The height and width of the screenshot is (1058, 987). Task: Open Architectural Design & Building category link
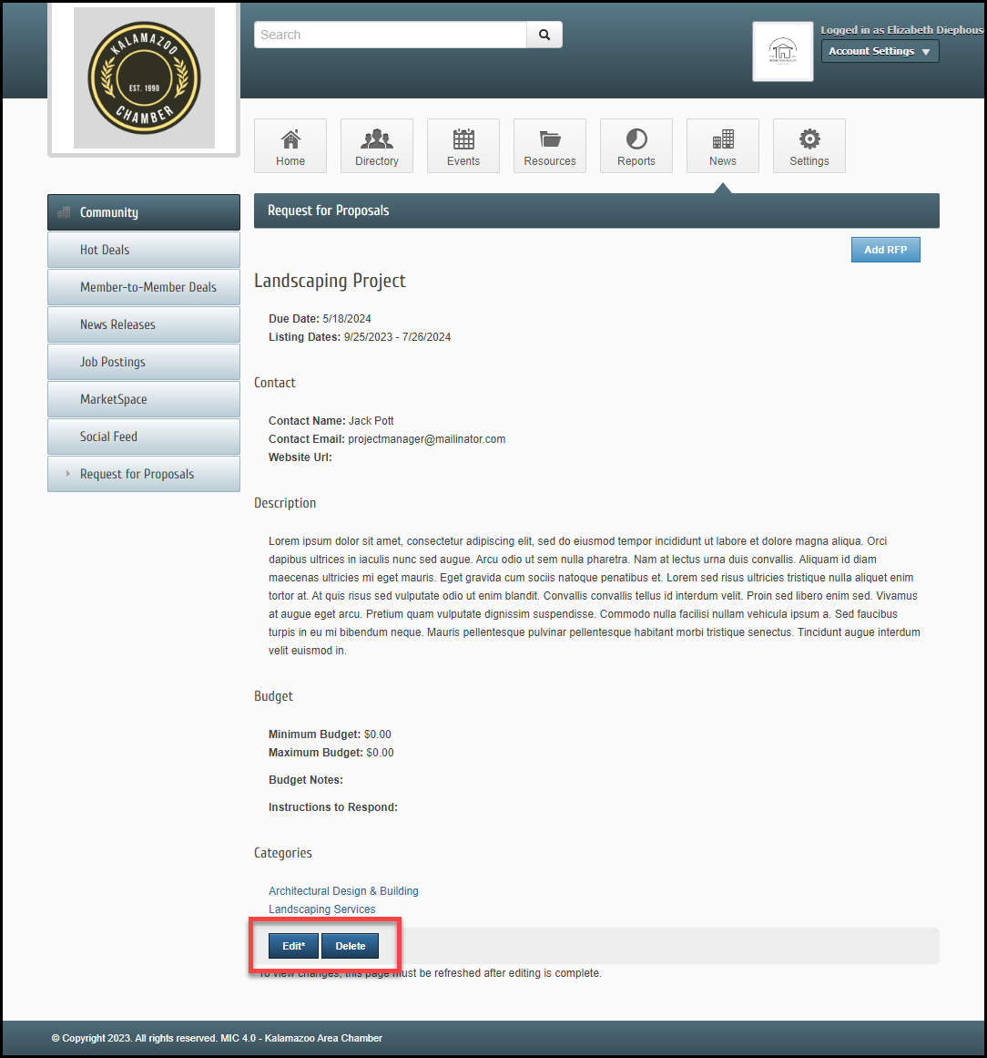(x=343, y=890)
